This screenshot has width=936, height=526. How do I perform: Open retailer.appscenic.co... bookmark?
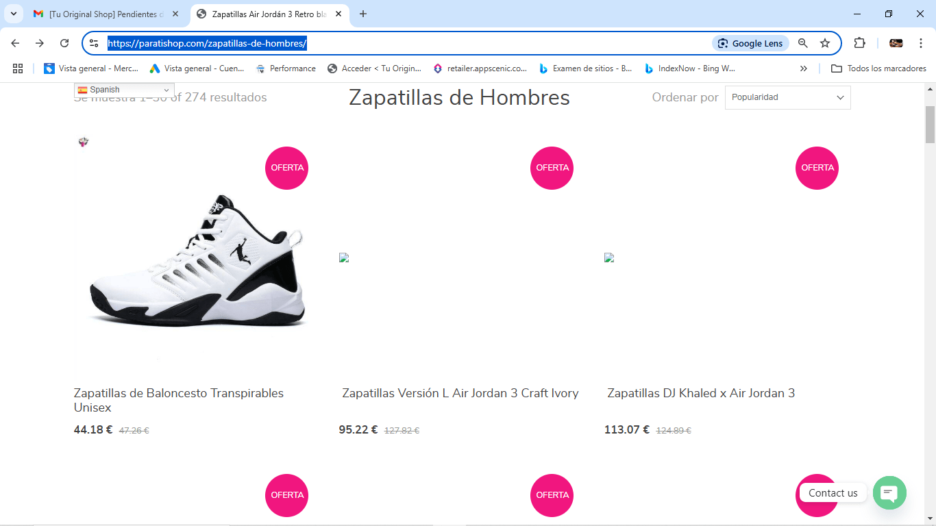pos(480,68)
